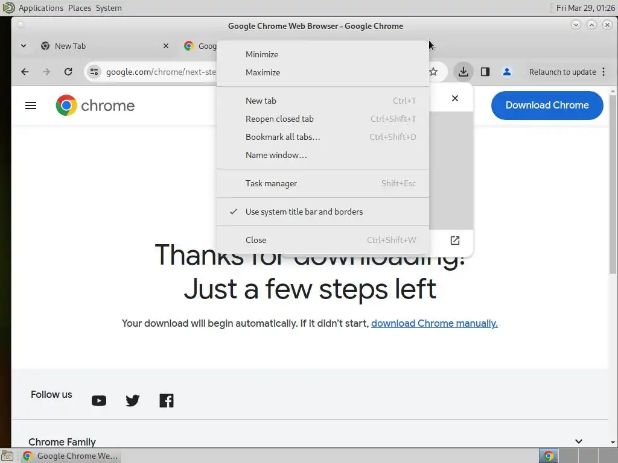This screenshot has height=463, width=618.
Task: Open the YouTube follow icon
Action: (99, 400)
